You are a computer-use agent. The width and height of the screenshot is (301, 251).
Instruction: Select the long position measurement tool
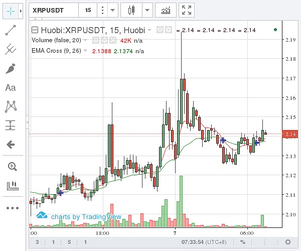(x=11, y=125)
